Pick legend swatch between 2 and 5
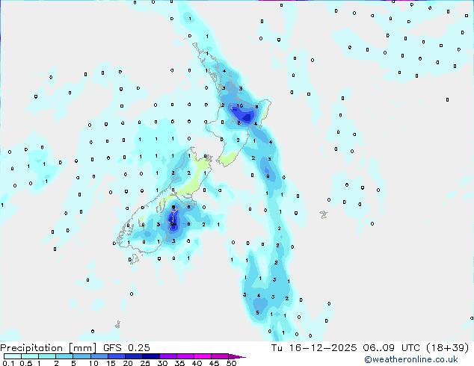This screenshot has height=366, width=474. 64,356
